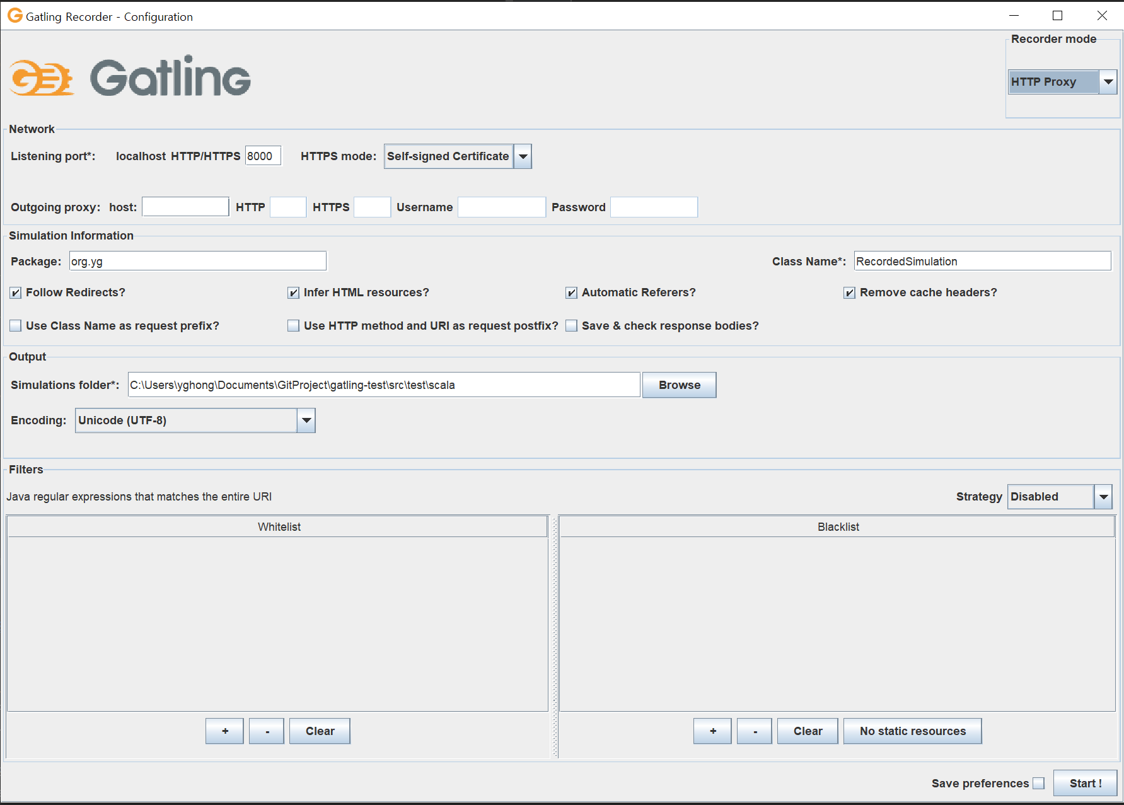1124x805 pixels.
Task: Maximize the Gatling Recorder window
Action: 1058,16
